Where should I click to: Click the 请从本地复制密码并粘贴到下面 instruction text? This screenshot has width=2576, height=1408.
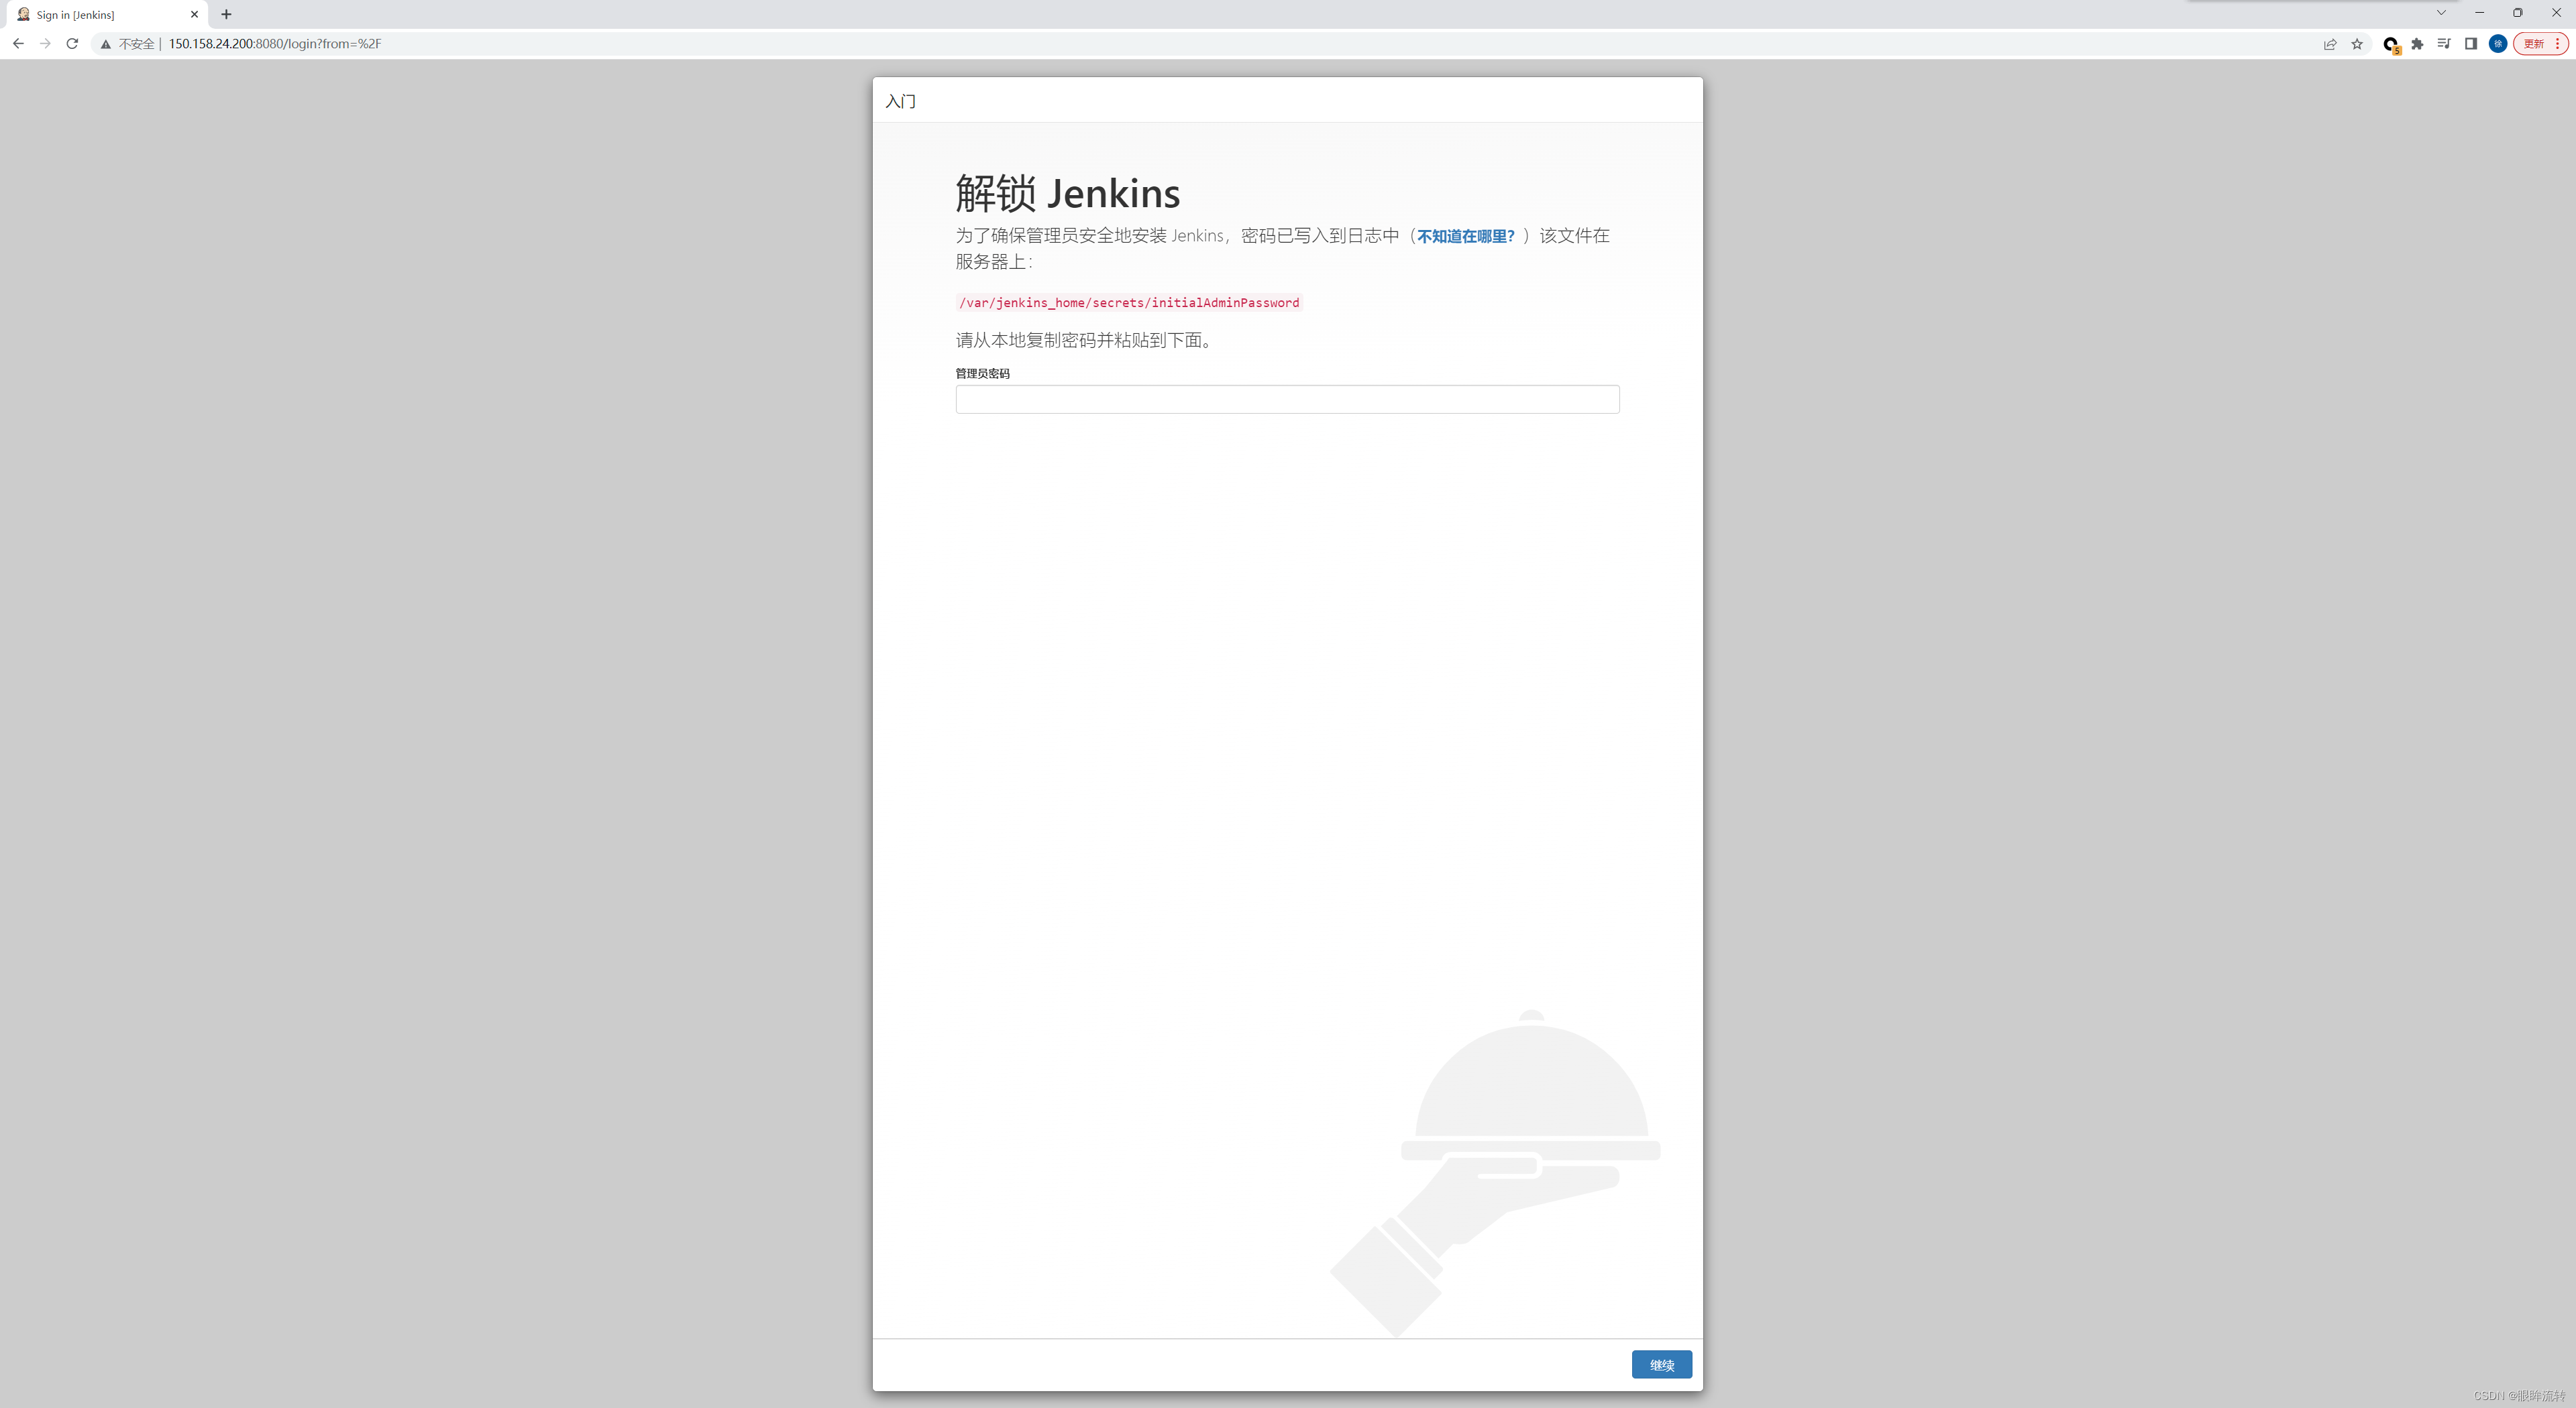coord(1085,341)
